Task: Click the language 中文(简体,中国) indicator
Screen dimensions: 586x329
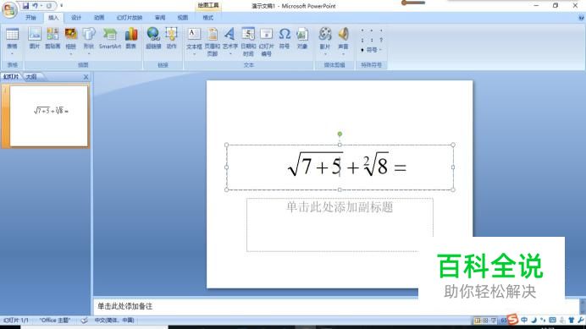Action: 114,321
